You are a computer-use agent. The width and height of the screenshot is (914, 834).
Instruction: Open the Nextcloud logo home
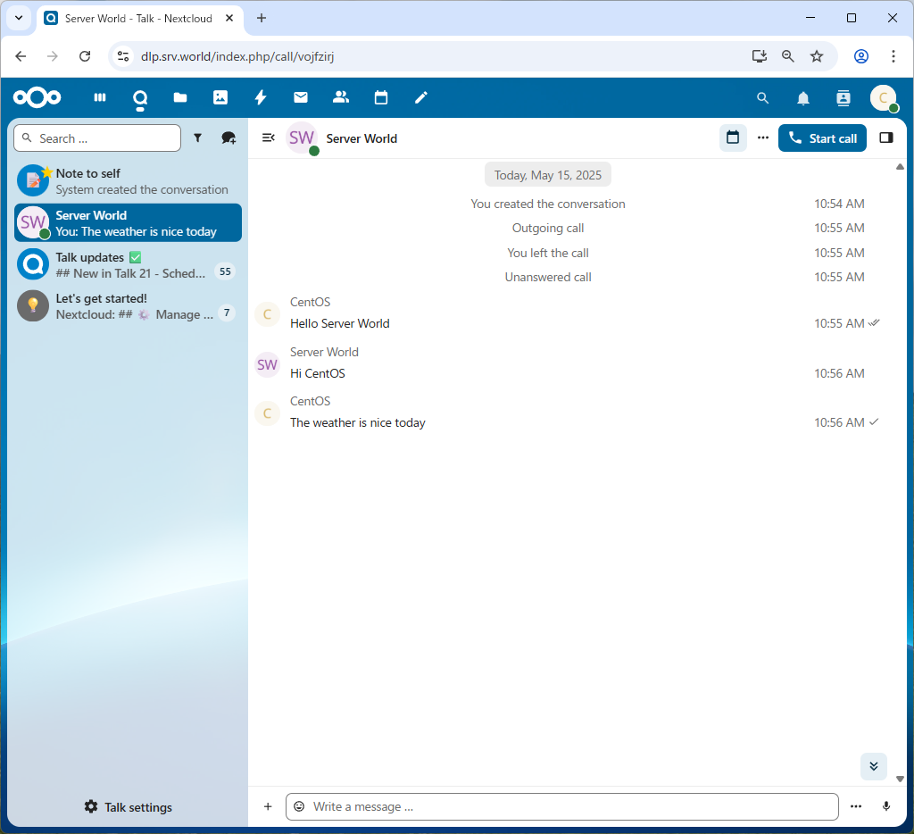(37, 97)
